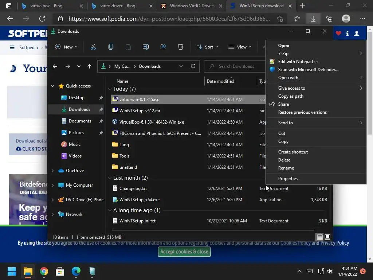Viewport: 373px width, 280px height.
Task: Choose Open in the context menu
Action: pyautogui.click(x=316, y=46)
